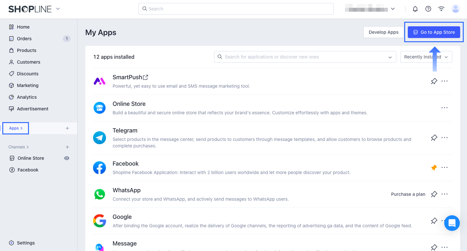The image size is (467, 251).
Task: Open the notifications bell icon
Action: pos(415,9)
